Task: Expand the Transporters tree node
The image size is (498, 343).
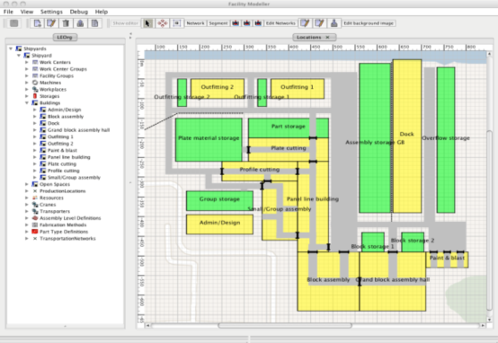Action: coord(27,211)
